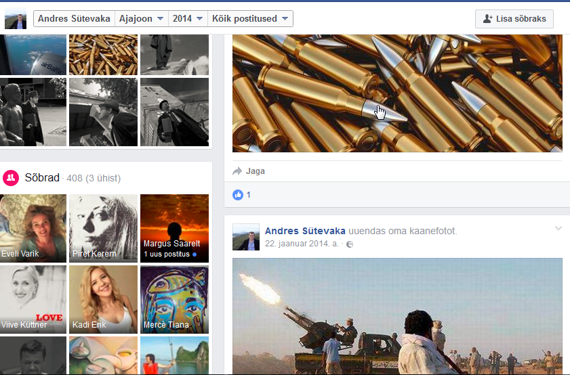Open the small bullets photo thumbnail
The image size is (570, 375).
103,55
